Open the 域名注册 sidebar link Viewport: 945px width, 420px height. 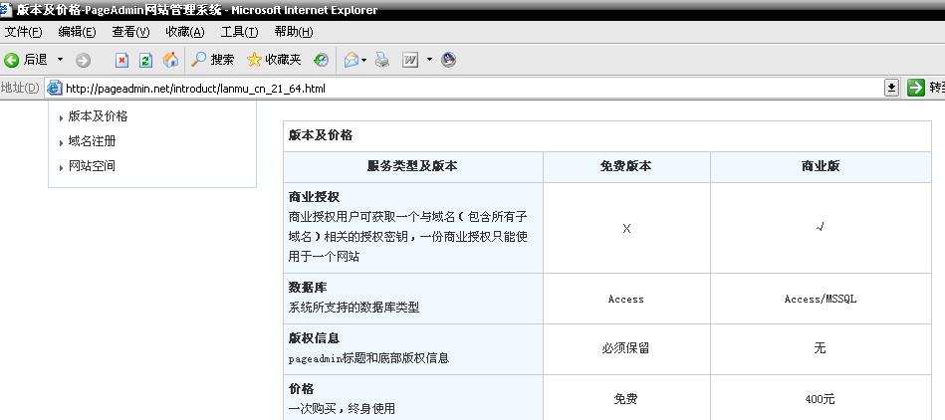[92, 141]
